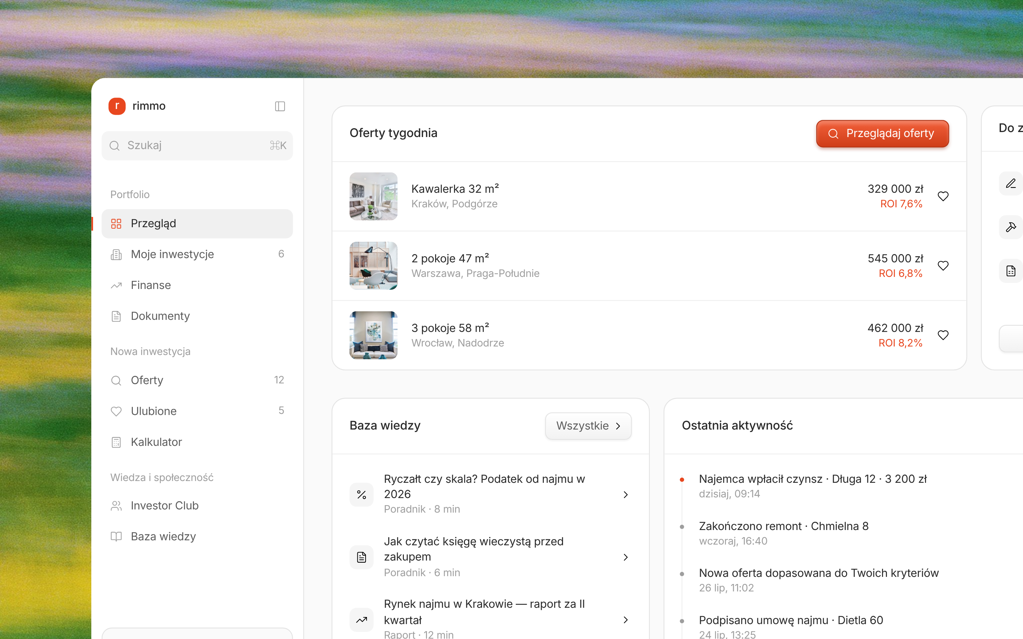
Task: Click the 329 000 zł price
Action: [895, 189]
